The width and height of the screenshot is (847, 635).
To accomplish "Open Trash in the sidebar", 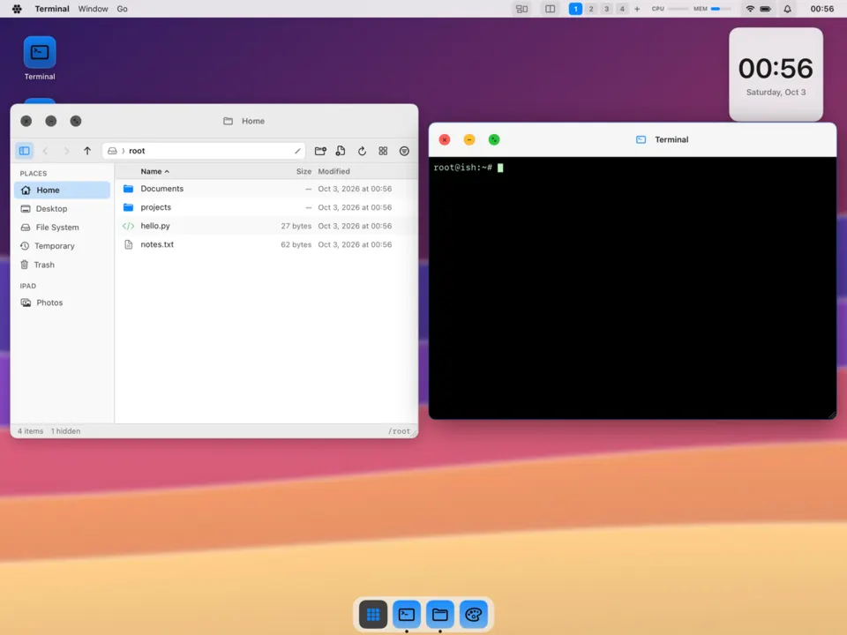I will click(62, 265).
